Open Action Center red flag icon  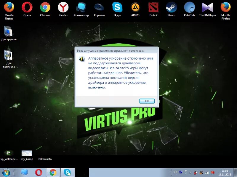(x=213, y=172)
